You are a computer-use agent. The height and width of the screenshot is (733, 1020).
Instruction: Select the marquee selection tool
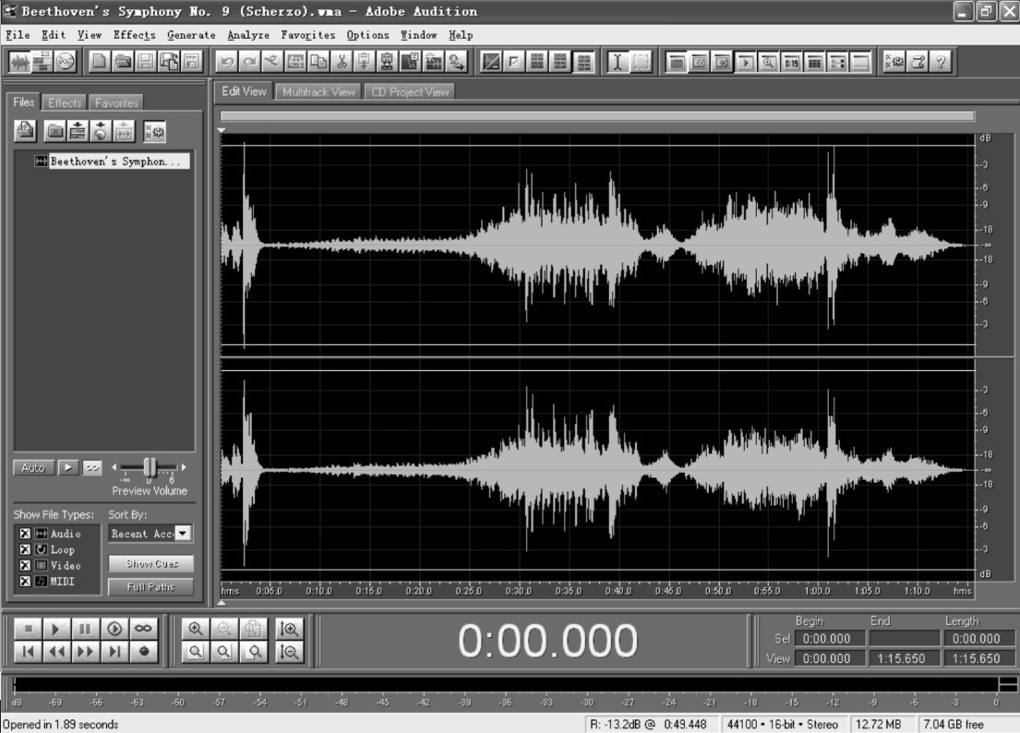(641, 62)
